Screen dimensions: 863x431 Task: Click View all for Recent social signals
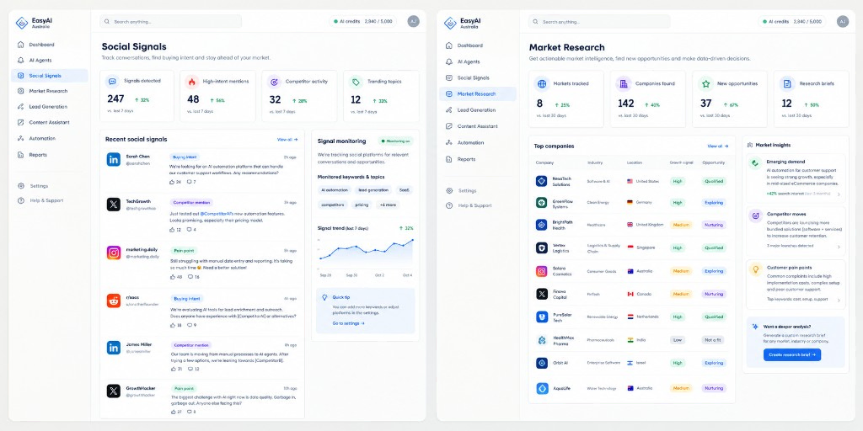coord(287,140)
